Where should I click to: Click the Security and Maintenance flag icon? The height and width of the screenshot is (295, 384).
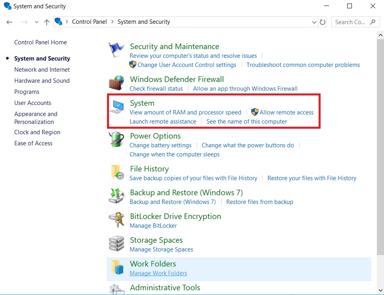coord(116,49)
